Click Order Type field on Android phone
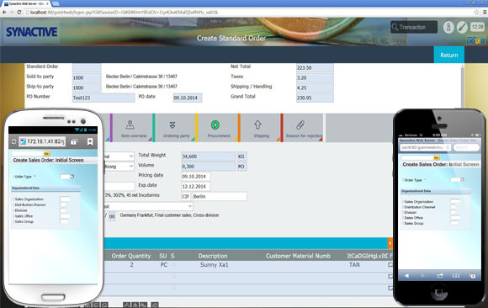Viewport: 488px width, 308px height. coord(65,177)
